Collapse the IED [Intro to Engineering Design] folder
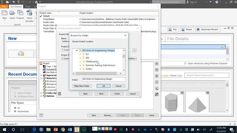237x133 pixels. pos(77,50)
